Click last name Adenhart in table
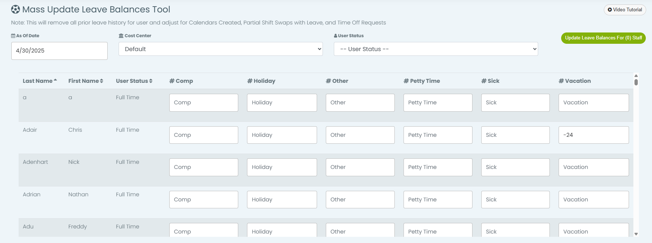 tap(35, 162)
